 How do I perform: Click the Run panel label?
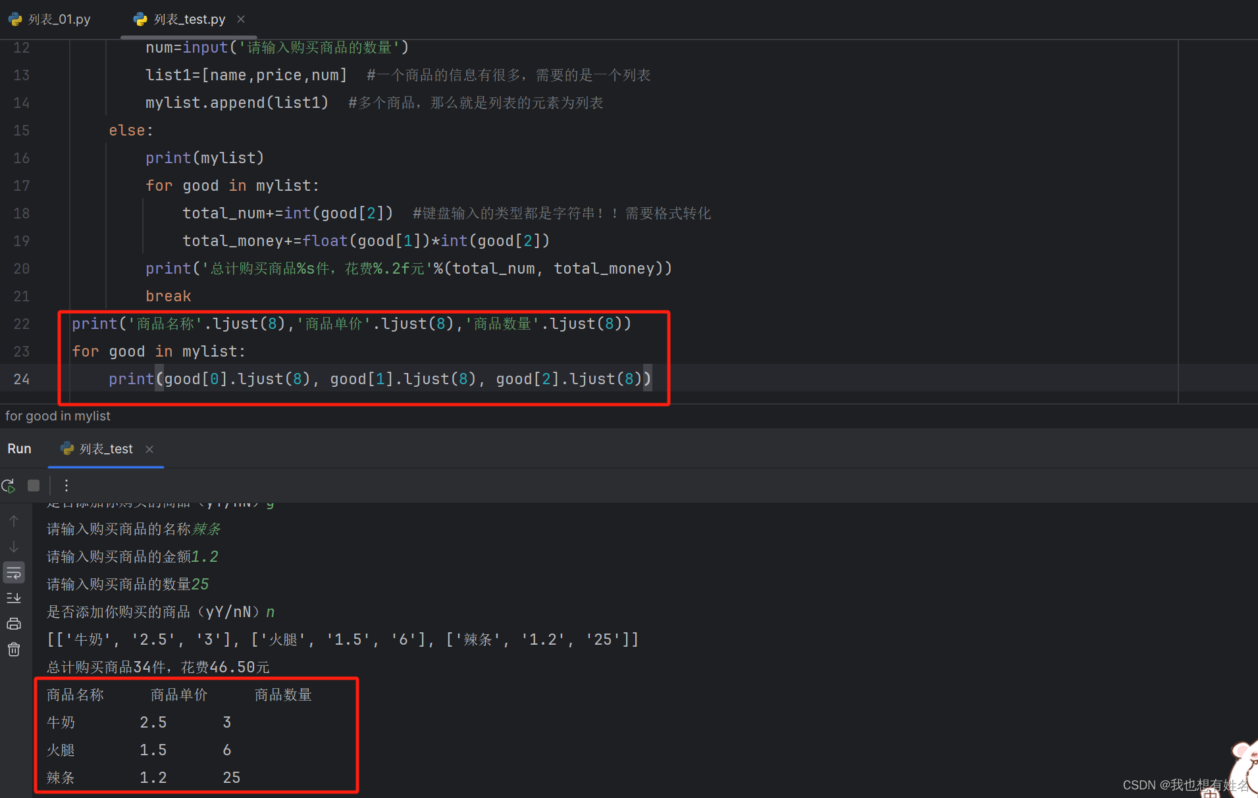pos(19,449)
